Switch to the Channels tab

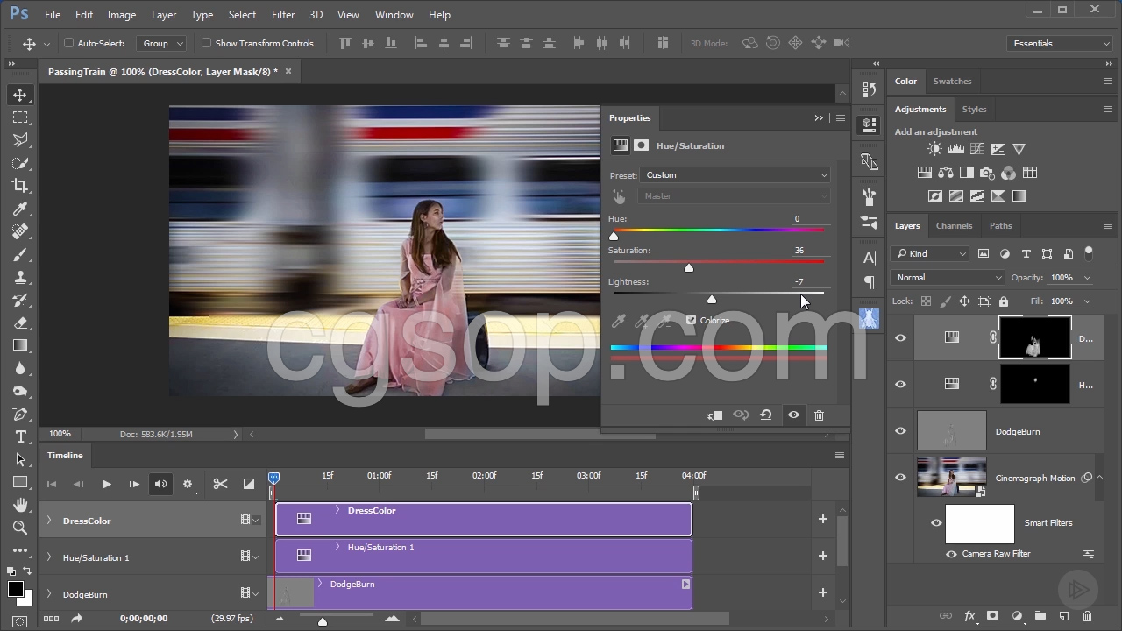[954, 225]
